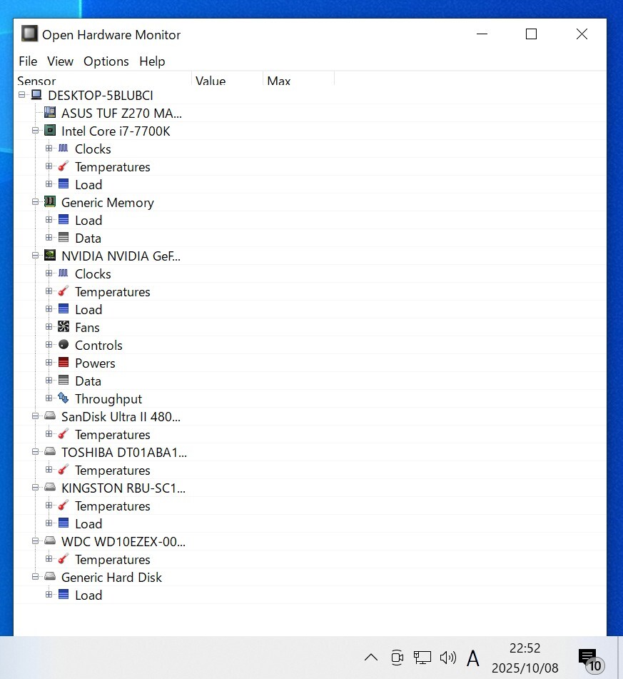Open the File menu
Image resolution: width=623 pixels, height=679 pixels.
[28, 61]
